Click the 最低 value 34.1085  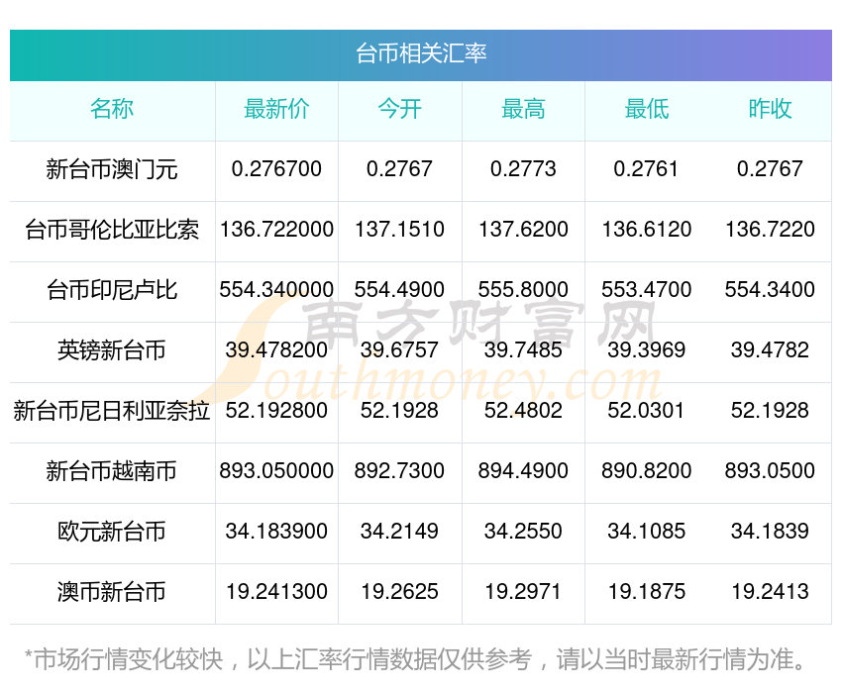(x=647, y=532)
